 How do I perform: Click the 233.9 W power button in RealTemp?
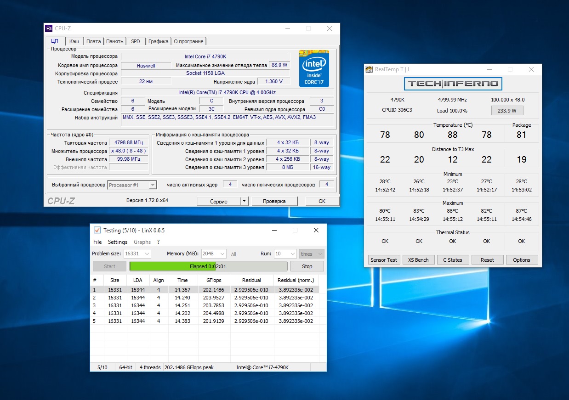507,111
